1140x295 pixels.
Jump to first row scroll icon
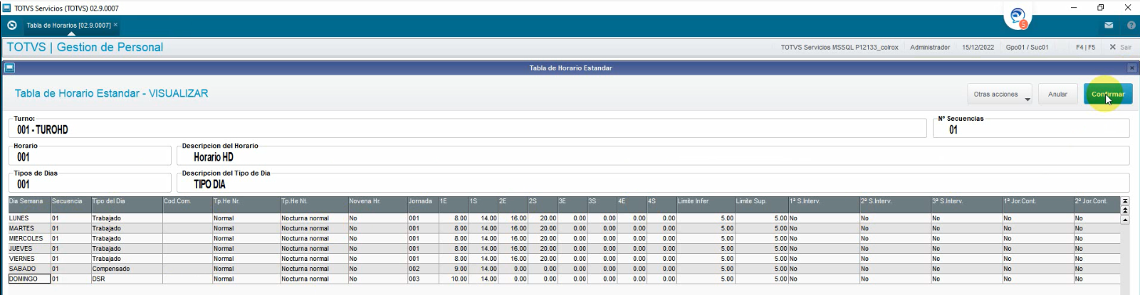(x=1125, y=201)
